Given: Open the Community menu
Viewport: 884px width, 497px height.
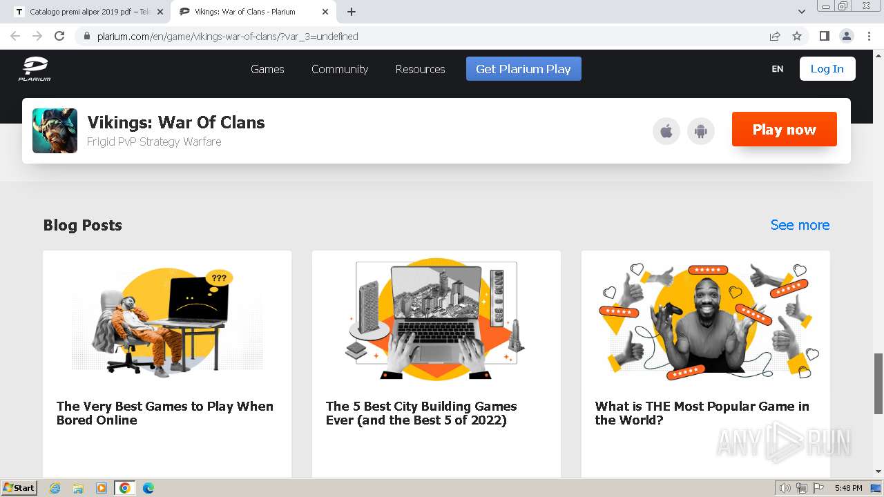Looking at the screenshot, I should tap(340, 69).
